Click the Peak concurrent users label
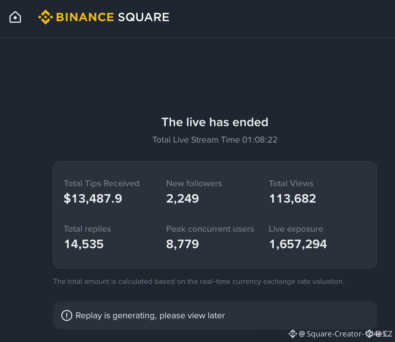 point(210,229)
